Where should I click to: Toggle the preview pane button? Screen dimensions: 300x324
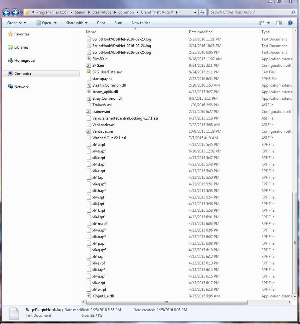point(279,23)
